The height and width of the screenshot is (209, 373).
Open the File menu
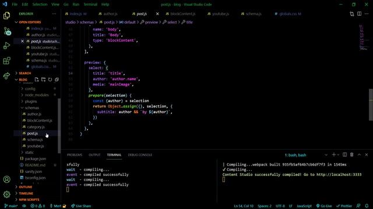[x=15, y=4]
